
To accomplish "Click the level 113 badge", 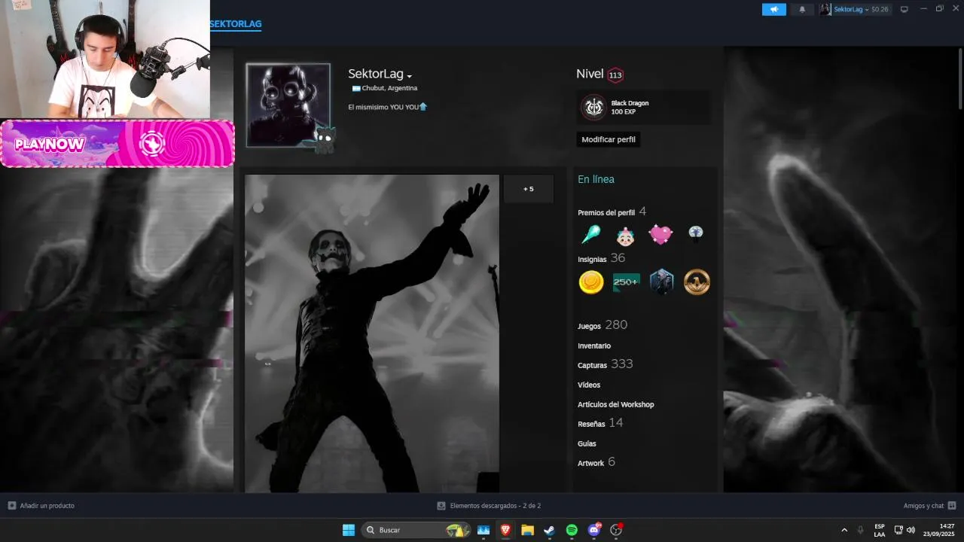I will 615,75.
